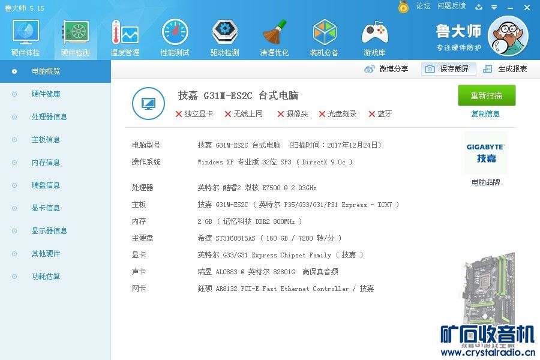The height and width of the screenshot is (360, 540).
Task: Open 游戏库 game library controller icon
Action: pyautogui.click(x=374, y=37)
